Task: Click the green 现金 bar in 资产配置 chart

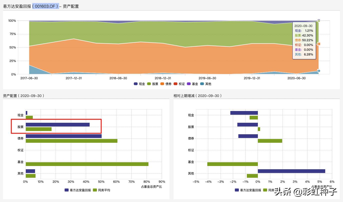Action: pyautogui.click(x=29, y=117)
